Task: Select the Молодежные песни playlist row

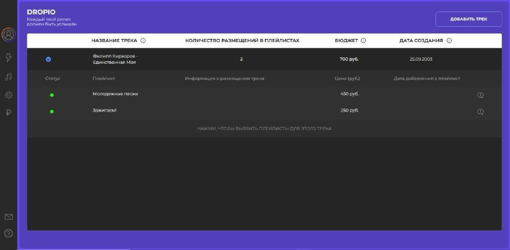Action: pyautogui.click(x=264, y=95)
